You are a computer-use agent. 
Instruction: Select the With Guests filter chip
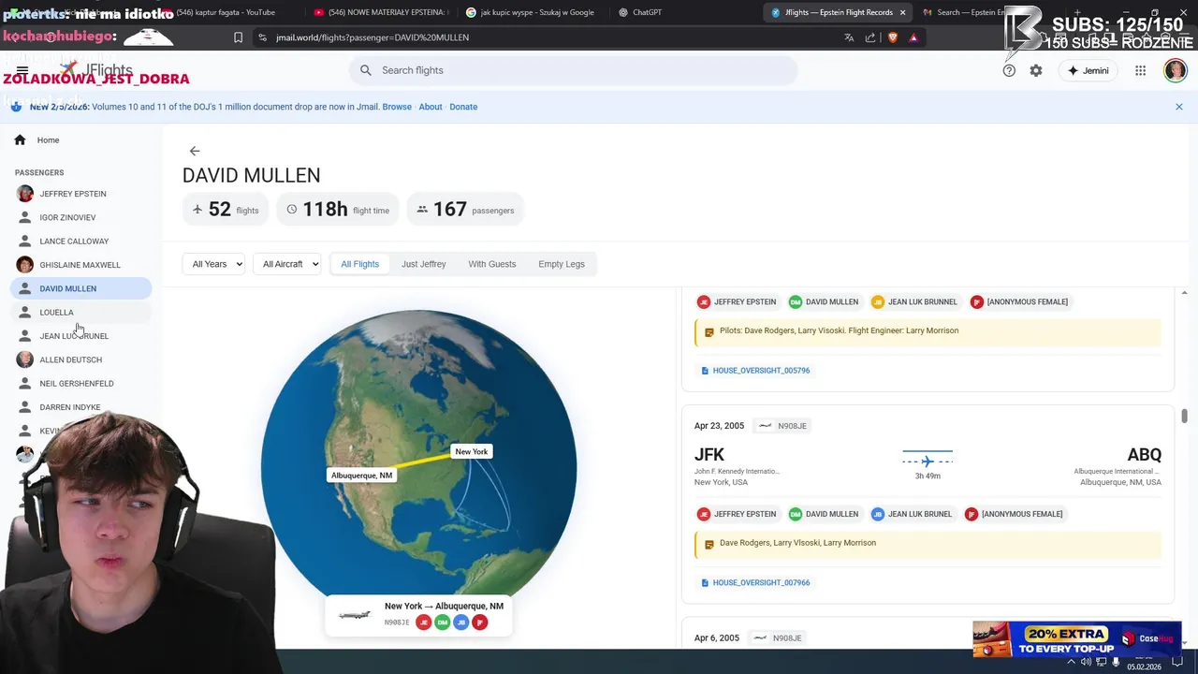point(492,264)
